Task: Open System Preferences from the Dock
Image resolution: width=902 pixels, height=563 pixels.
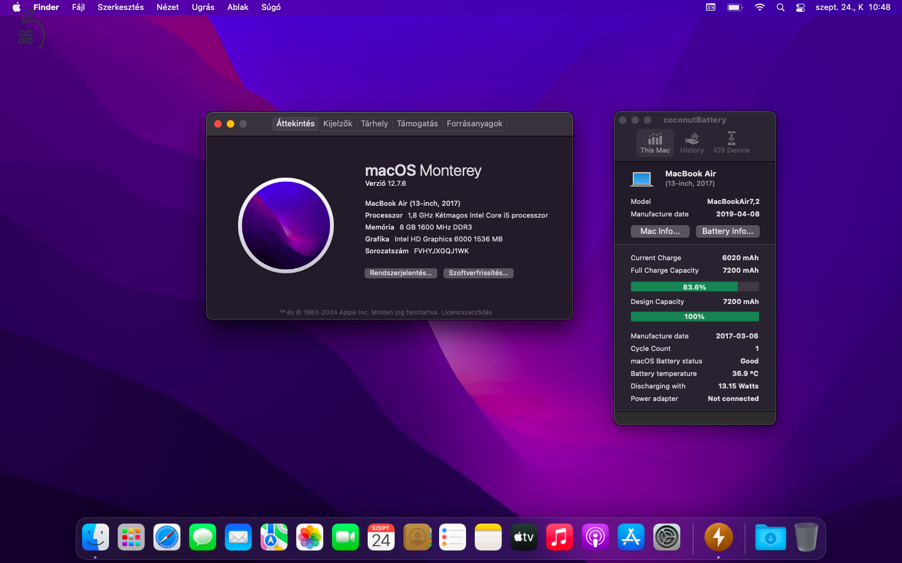Action: 666,537
